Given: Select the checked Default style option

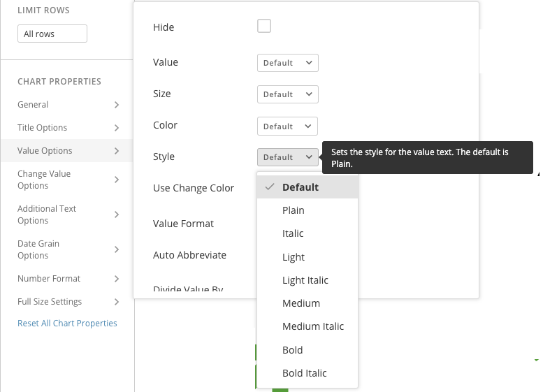Looking at the screenshot, I should [x=301, y=187].
